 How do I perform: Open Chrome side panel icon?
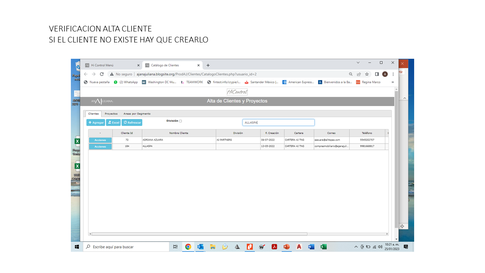tap(377, 74)
